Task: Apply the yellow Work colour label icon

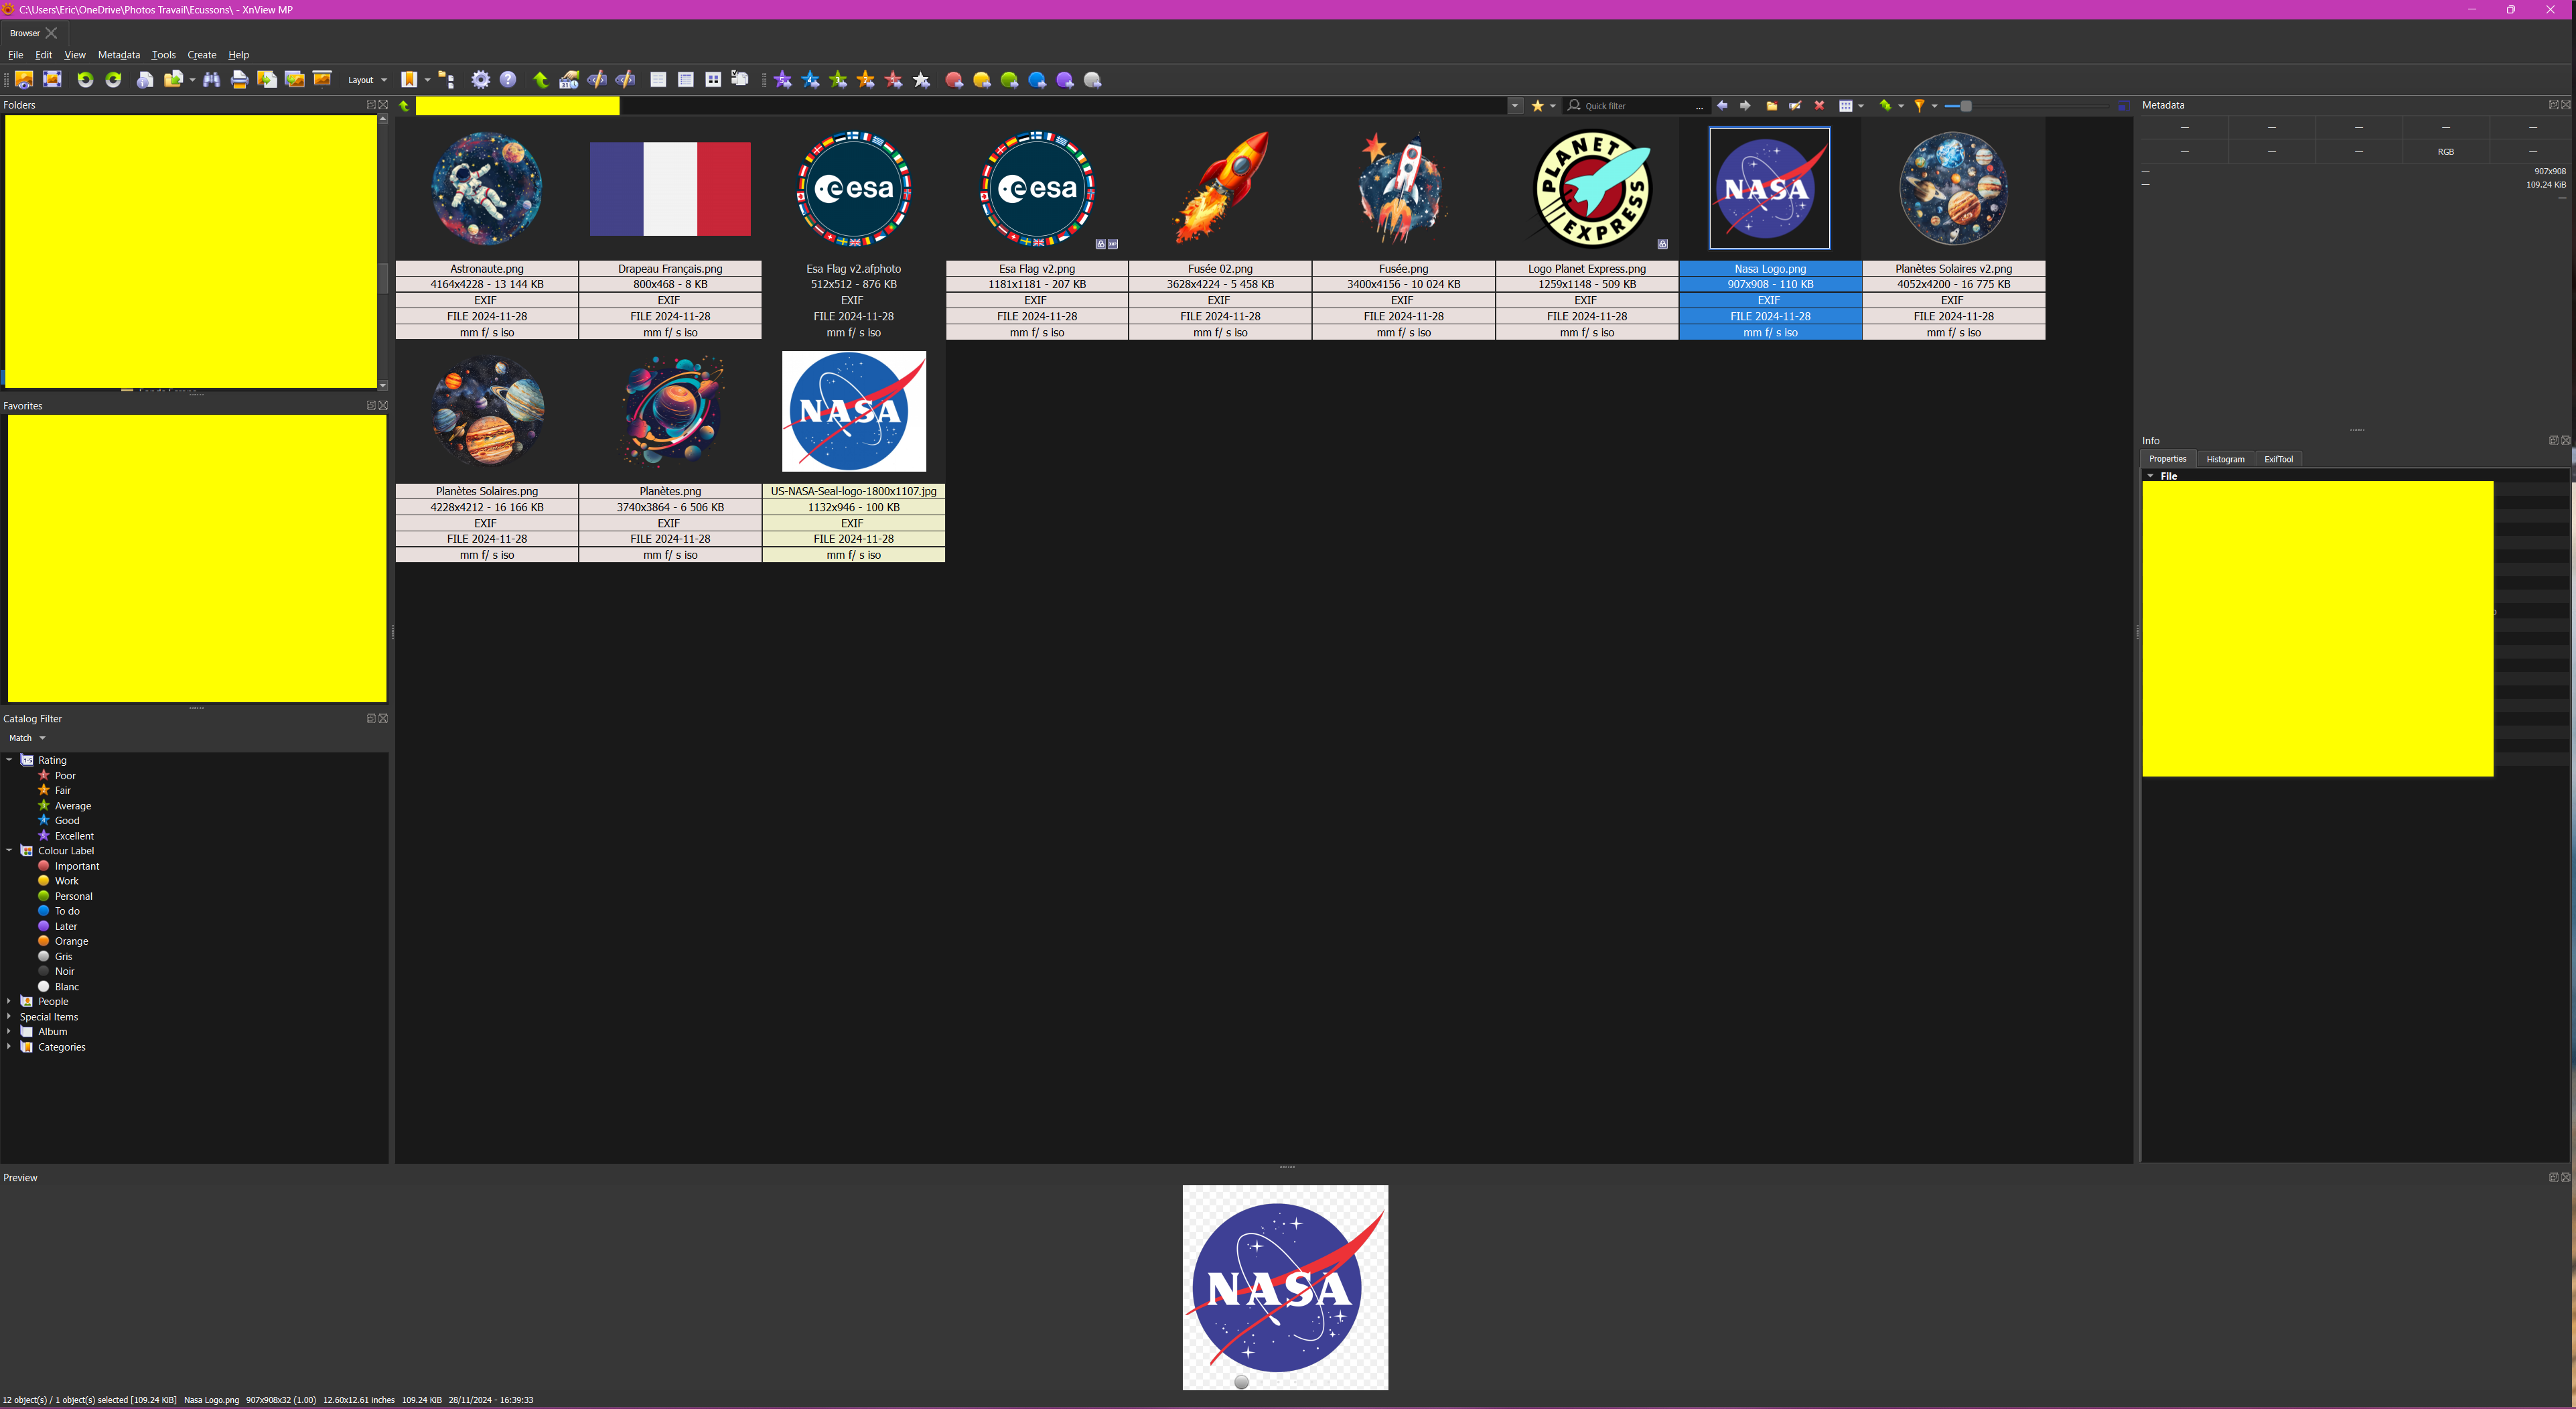Action: (982, 80)
